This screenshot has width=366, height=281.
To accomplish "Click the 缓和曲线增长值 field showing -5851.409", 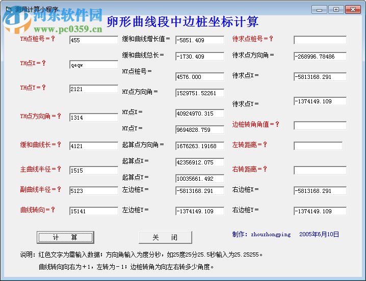I will coord(200,40).
